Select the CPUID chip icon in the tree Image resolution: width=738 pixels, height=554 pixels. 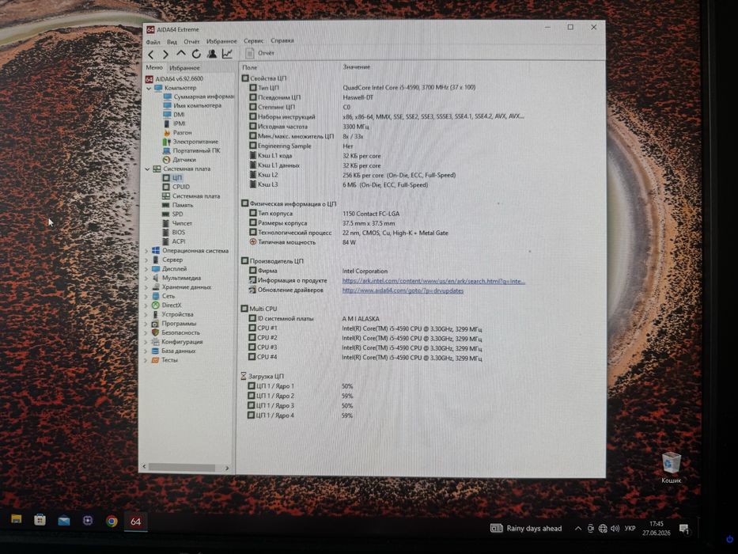[x=166, y=187]
